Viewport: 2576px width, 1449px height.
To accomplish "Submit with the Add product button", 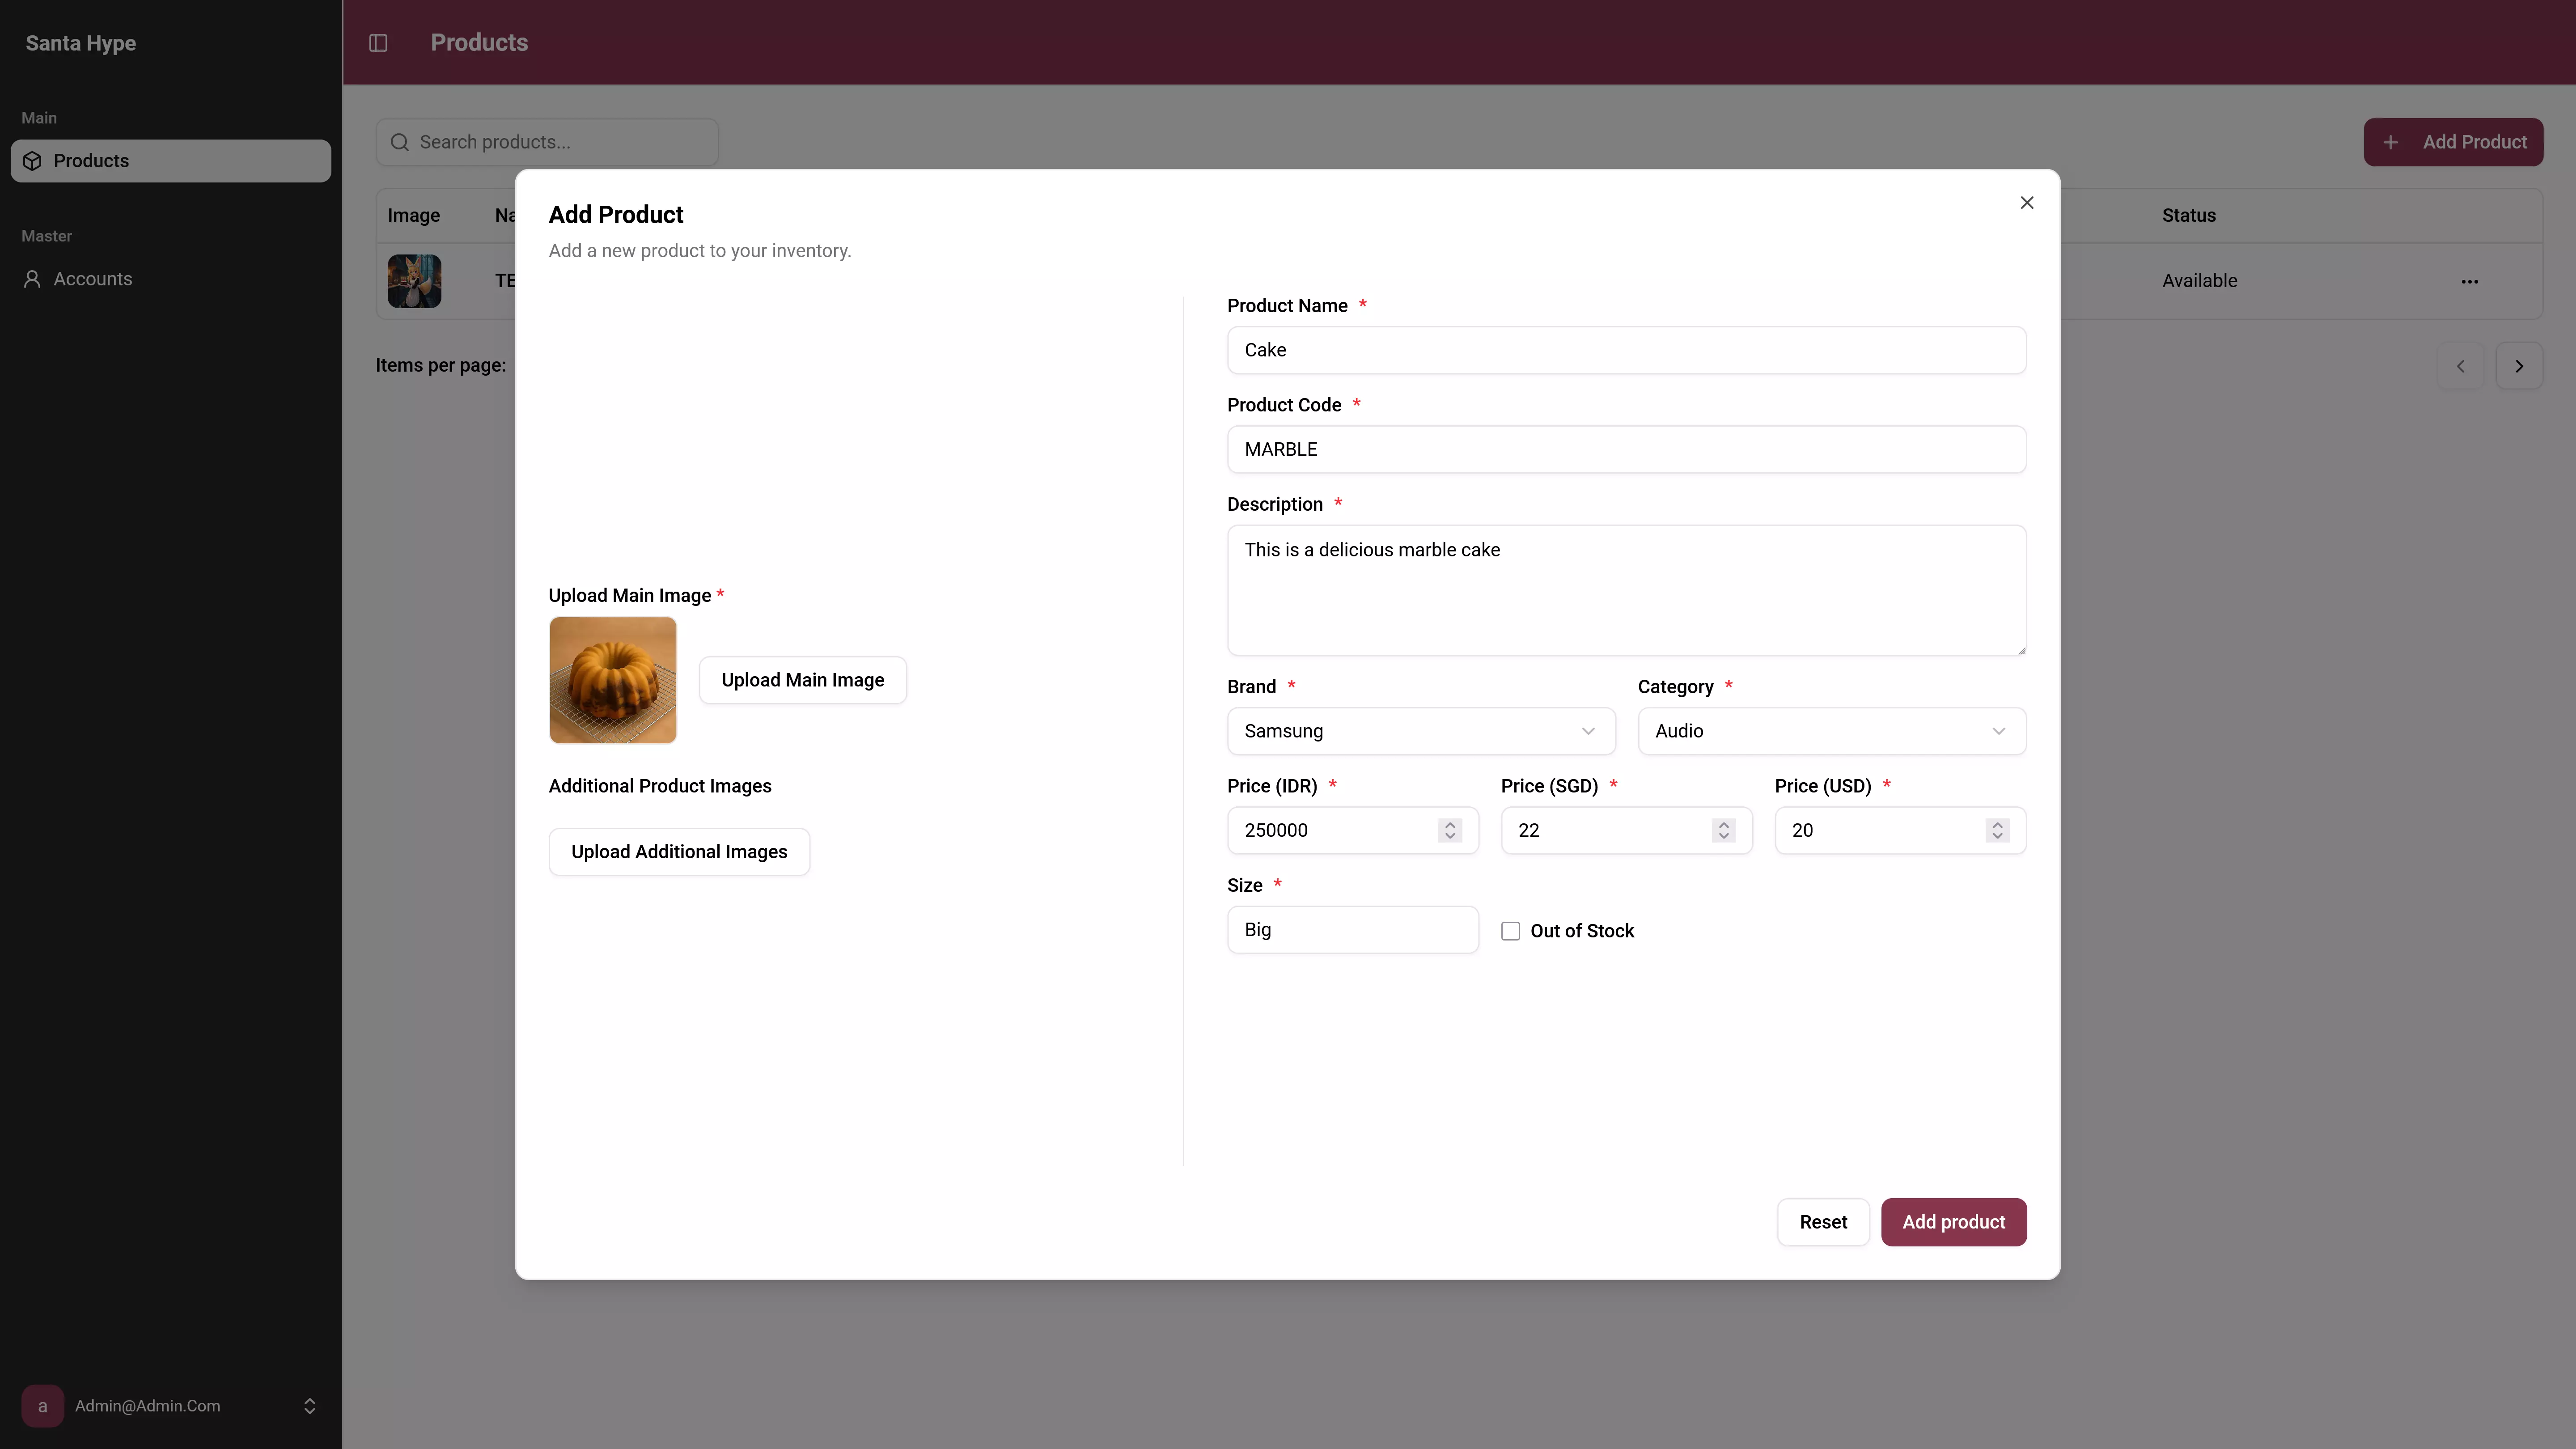I will point(1953,1222).
